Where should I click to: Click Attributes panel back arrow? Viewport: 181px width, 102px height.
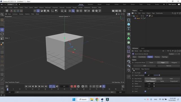pos(163,51)
